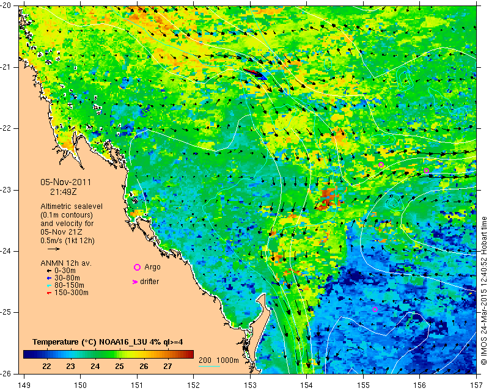This screenshot has height=391, width=489.
Task: Click the '22' colorbar tick label
Action: click(x=46, y=367)
